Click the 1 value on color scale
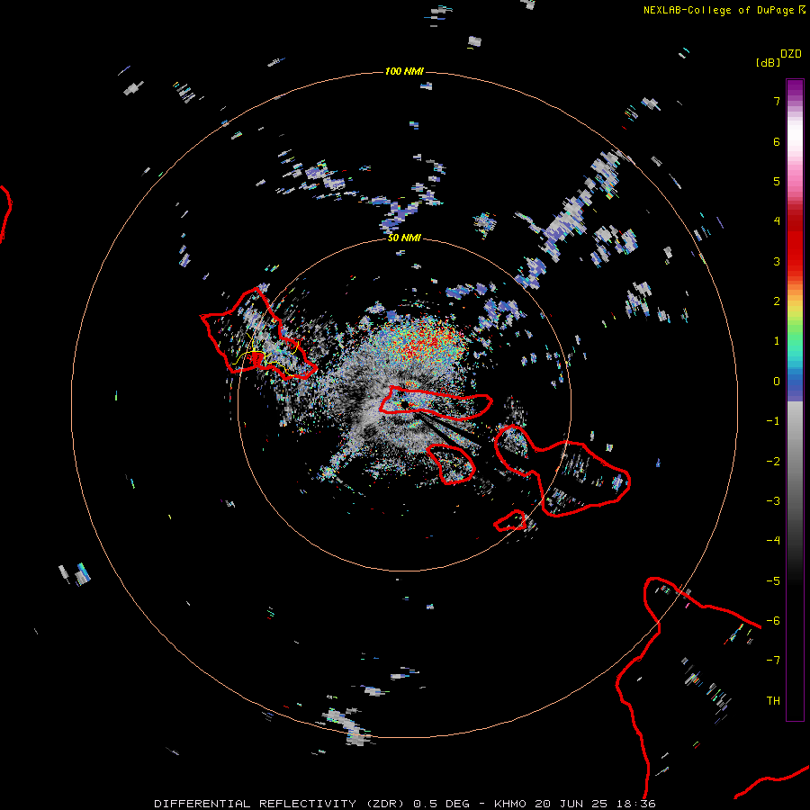810x810 pixels. 777,341
